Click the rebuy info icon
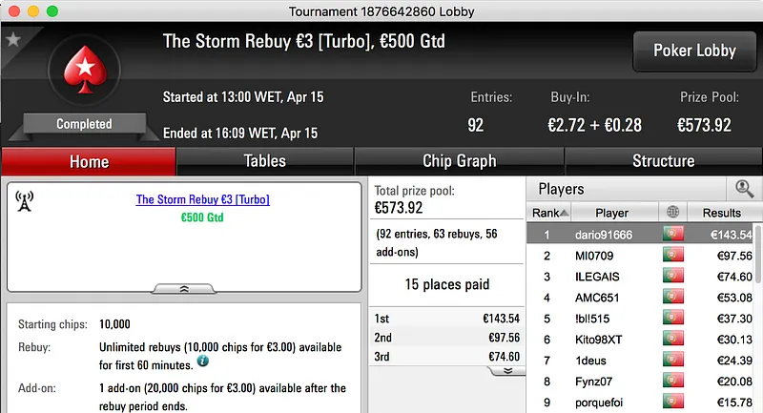 (202, 362)
